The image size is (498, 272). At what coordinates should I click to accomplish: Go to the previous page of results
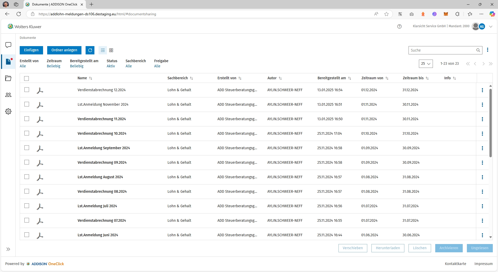(x=475, y=64)
